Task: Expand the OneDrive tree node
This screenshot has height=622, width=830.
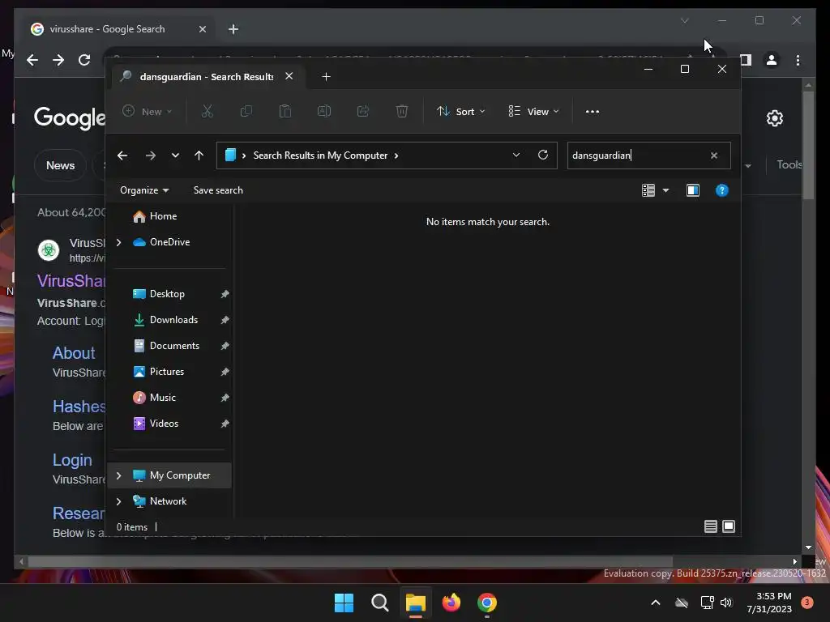Action: point(118,242)
